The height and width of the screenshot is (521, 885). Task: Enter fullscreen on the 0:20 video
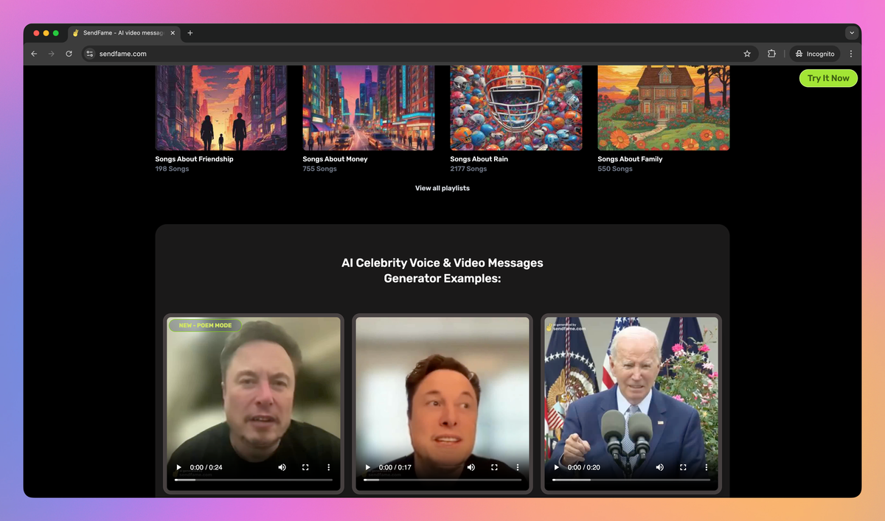coord(683,467)
